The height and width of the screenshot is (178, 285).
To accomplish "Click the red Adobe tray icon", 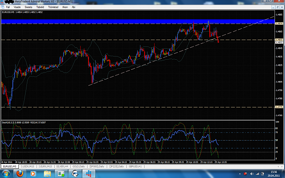I will [245, 174].
